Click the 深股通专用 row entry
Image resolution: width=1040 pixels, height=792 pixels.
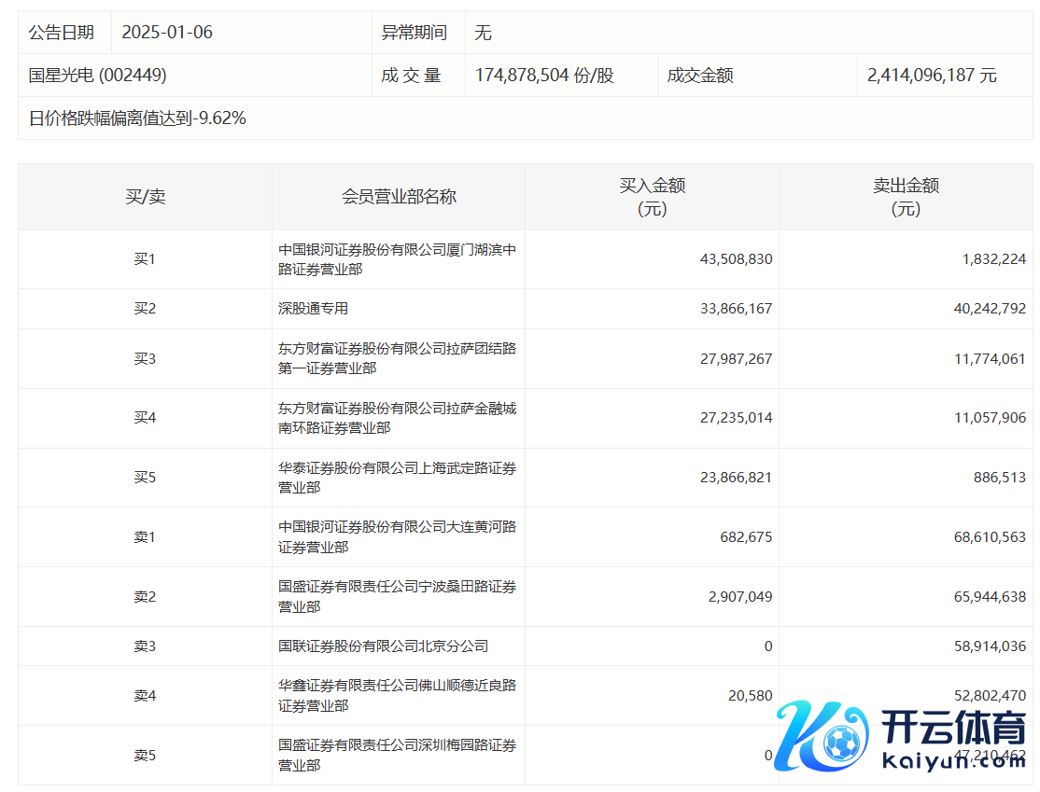click(x=314, y=309)
